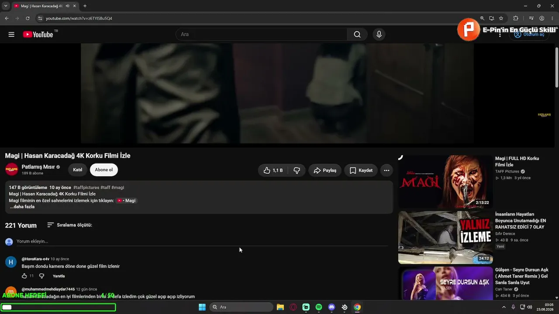This screenshot has height=314, width=559.
Task: Start voice search with the microphone
Action: 379,34
